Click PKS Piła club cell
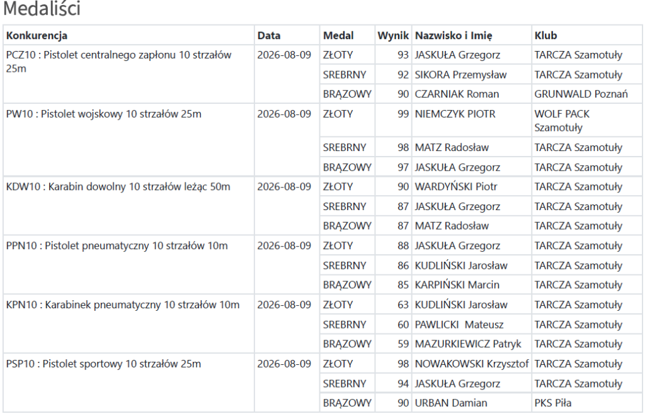 (586, 403)
